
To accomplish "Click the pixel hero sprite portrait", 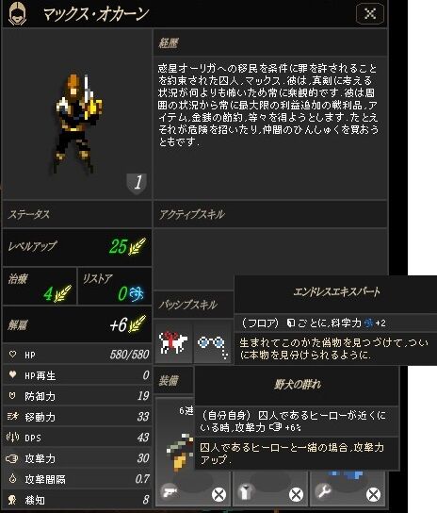I will (x=77, y=124).
